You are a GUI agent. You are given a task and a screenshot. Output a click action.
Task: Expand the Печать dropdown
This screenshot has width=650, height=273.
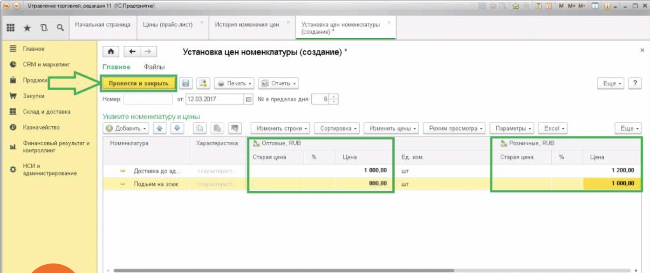(x=235, y=83)
